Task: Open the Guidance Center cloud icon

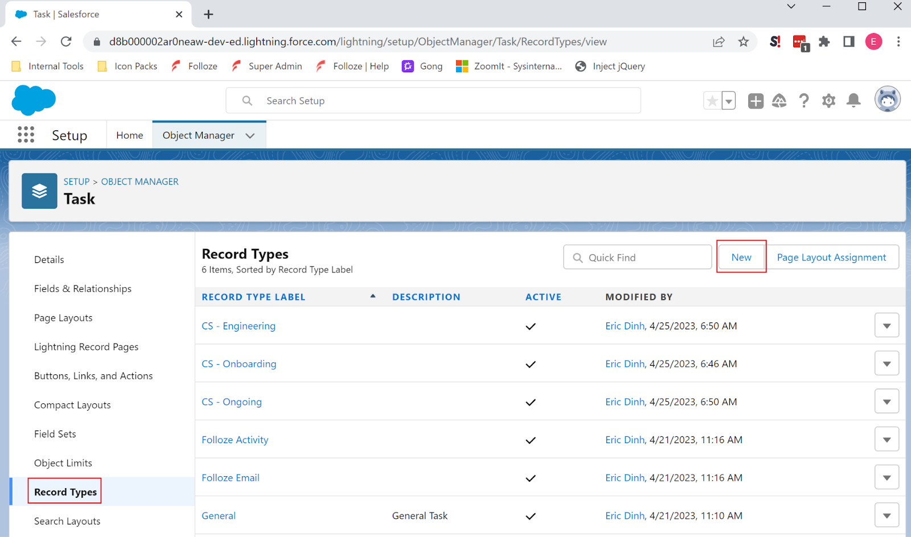Action: [x=779, y=101]
